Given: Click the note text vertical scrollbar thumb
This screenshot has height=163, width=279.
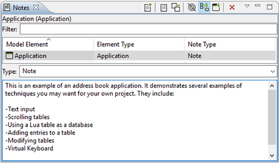Looking at the screenshot, I should pos(272,117).
